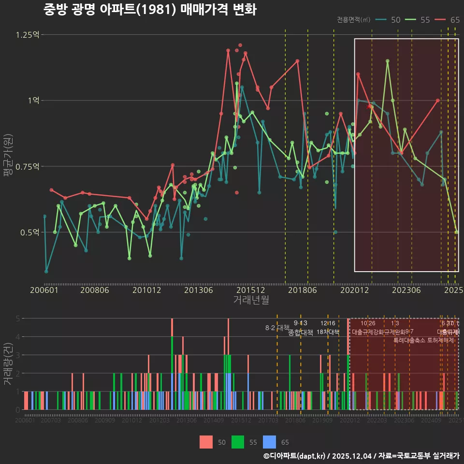This screenshot has width=464, height=464.
Task: Click the 1.25억 y-axis label
Action: 27,35
